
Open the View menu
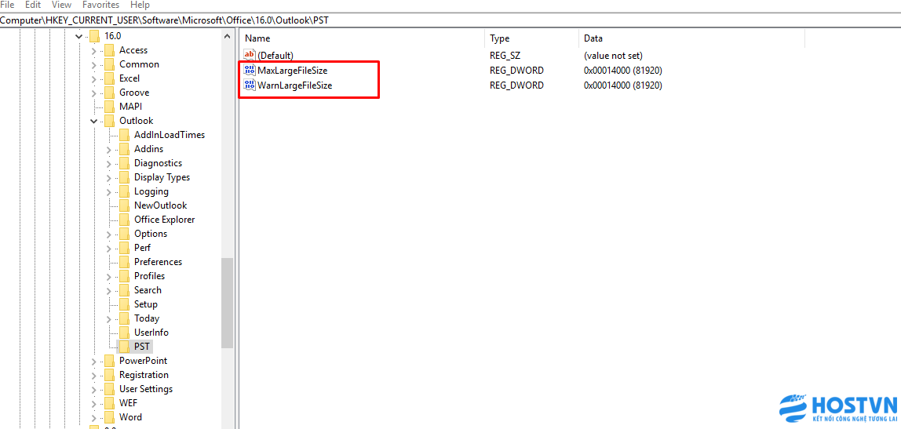[x=61, y=5]
